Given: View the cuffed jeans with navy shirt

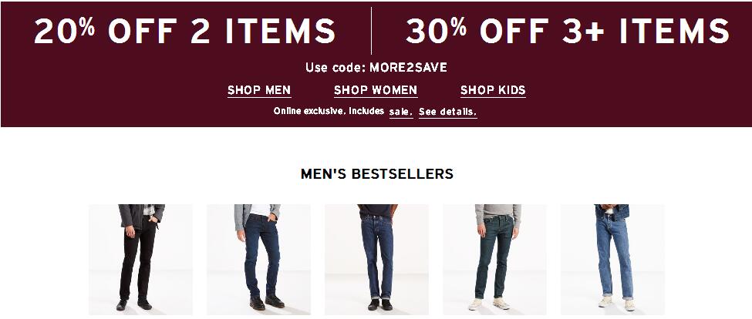Looking at the screenshot, I should point(376,259).
